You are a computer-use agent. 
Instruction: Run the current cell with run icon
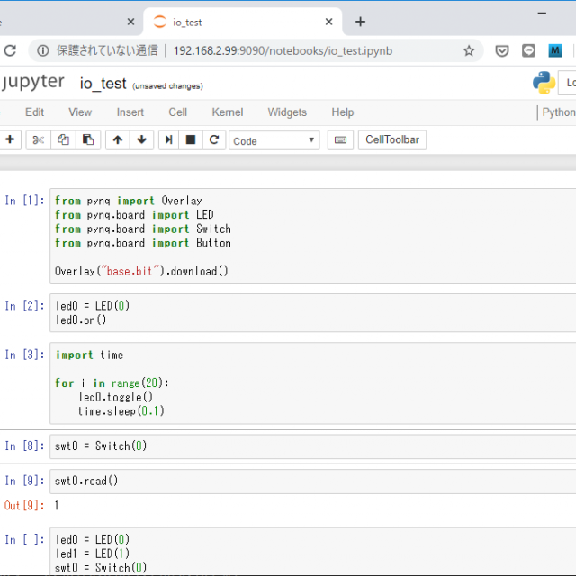(168, 139)
